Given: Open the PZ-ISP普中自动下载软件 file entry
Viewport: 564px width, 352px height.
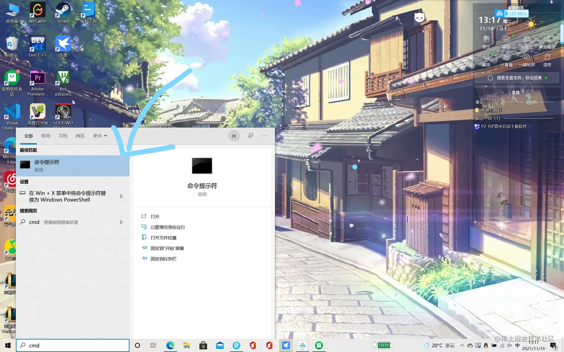Looking at the screenshot, I should (501, 127).
